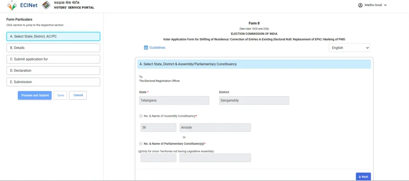Click the empty parliamentary constituency number field
Screen dimensions: 409x181
tap(158, 158)
